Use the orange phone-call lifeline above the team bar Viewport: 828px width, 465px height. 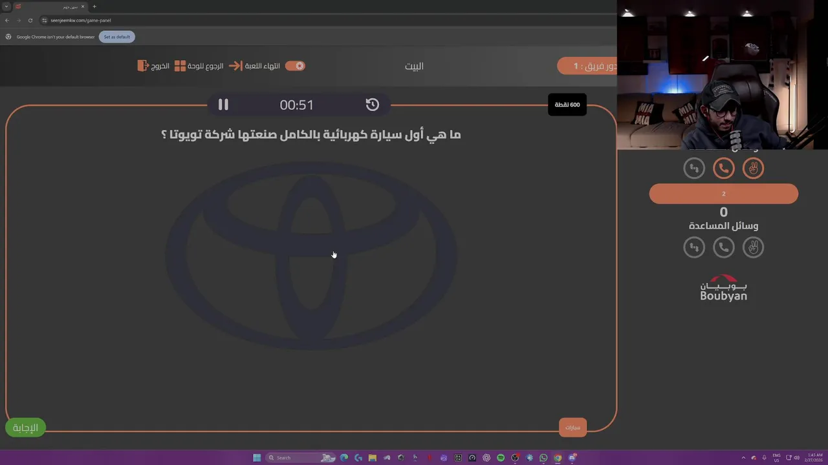click(724, 169)
